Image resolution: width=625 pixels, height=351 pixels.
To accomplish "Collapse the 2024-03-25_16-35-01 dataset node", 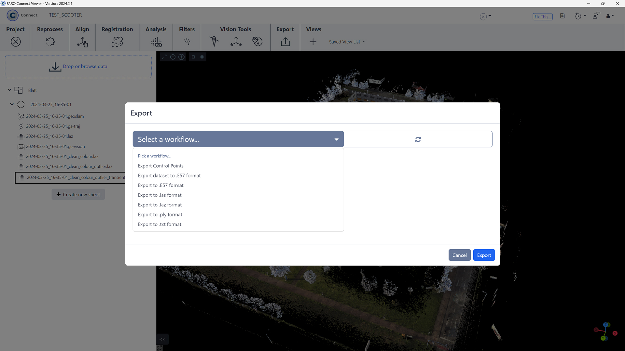I will 12,104.
